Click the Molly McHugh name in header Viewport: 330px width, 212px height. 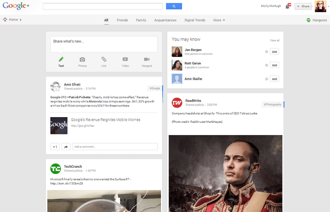(x=271, y=6)
